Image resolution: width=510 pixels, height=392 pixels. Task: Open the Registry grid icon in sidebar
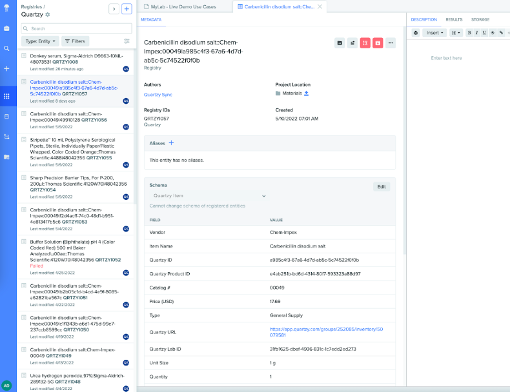tap(6, 96)
